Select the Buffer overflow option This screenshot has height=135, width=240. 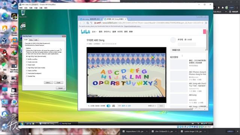click(x=31, y=59)
